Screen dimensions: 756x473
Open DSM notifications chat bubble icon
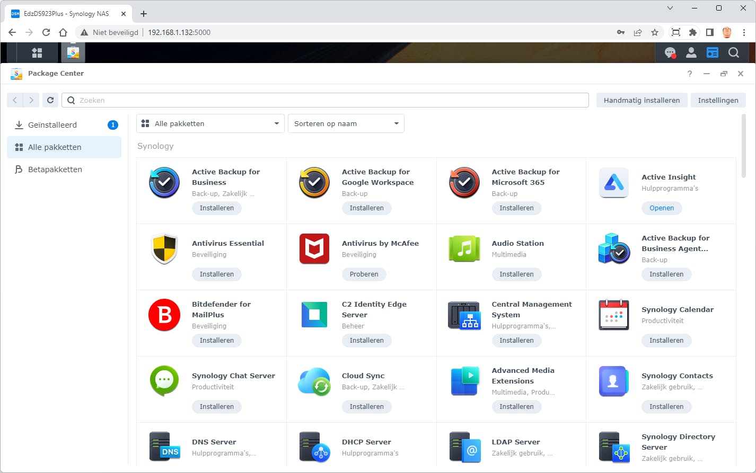coord(670,52)
